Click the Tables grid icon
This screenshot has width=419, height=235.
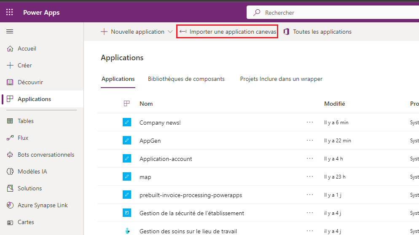click(10, 121)
